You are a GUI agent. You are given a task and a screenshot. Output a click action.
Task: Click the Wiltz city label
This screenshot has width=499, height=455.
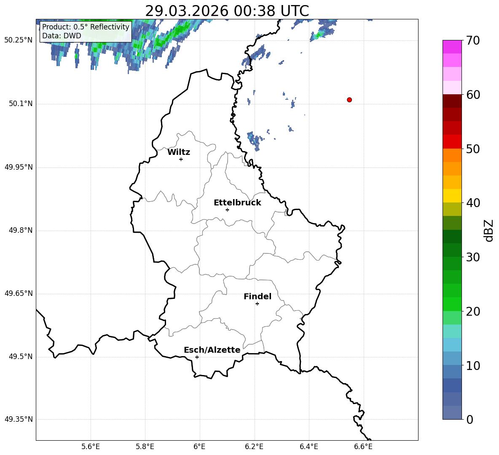tap(179, 152)
